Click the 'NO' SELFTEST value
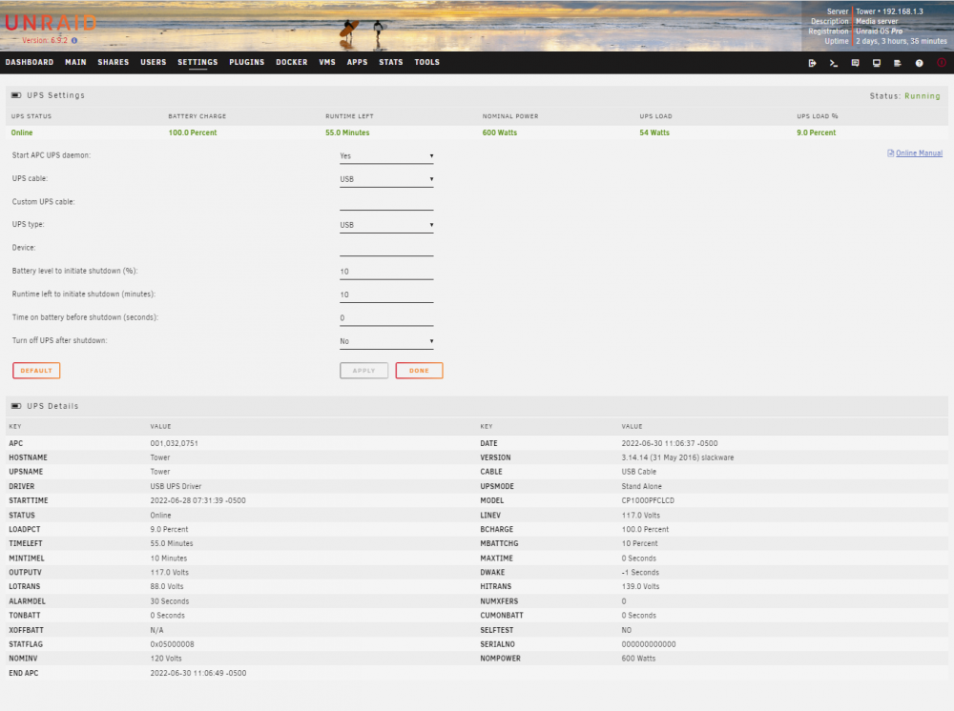Screen dimensions: 954x711 [627, 630]
